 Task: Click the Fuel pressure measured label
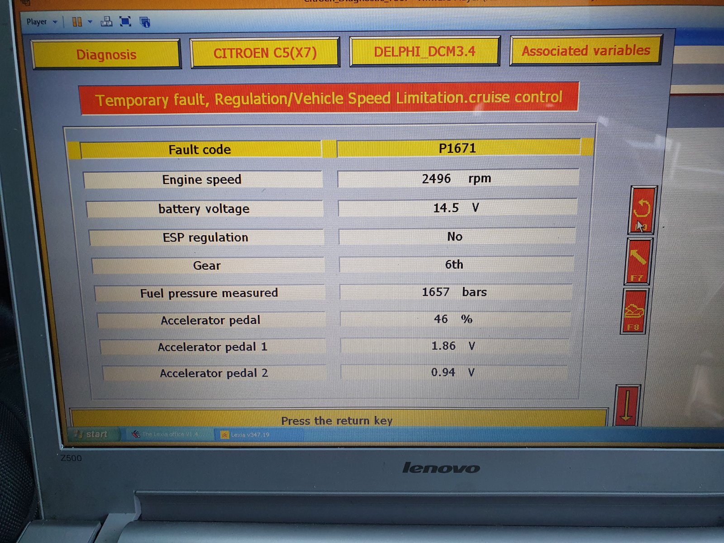(210, 293)
